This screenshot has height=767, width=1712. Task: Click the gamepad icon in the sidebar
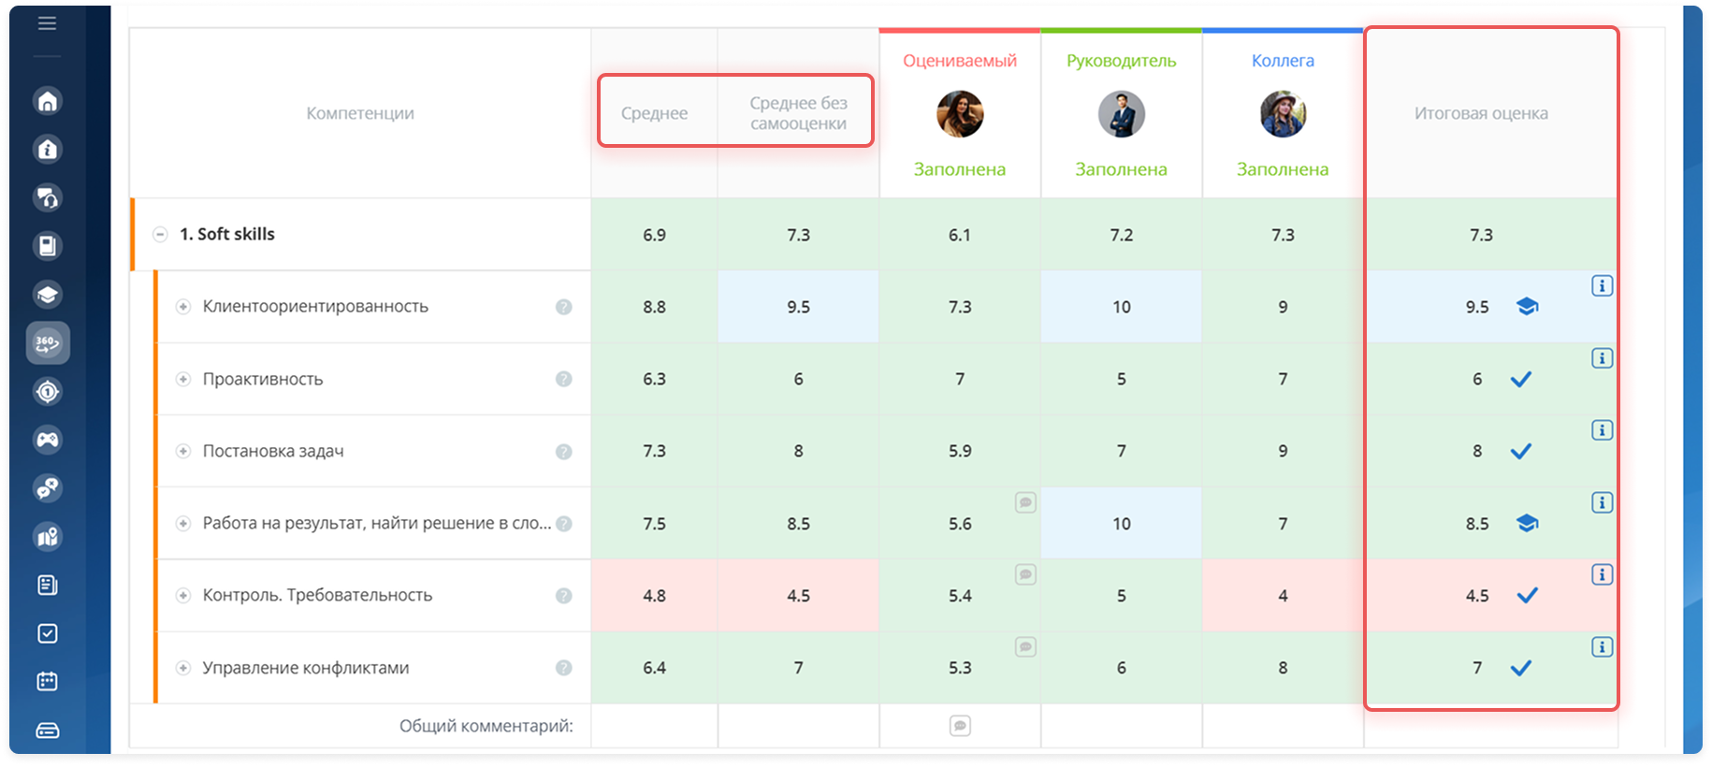click(x=48, y=440)
